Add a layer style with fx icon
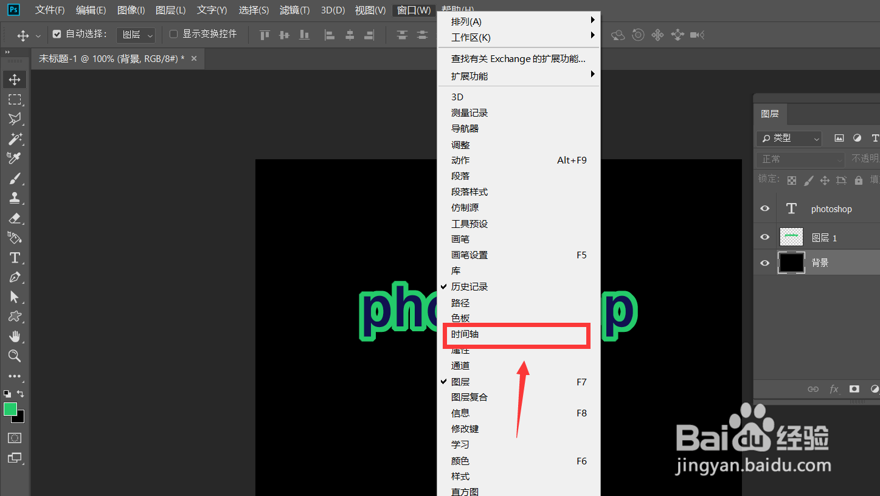 click(834, 389)
